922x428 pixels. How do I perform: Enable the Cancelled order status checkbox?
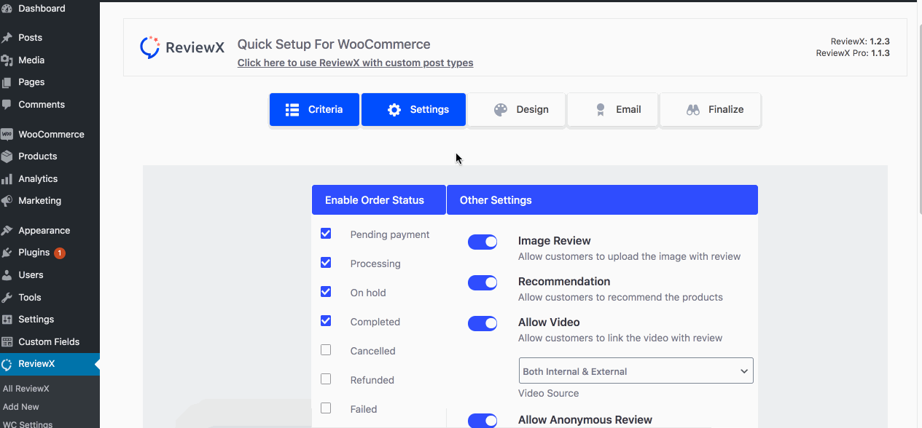[x=326, y=350]
